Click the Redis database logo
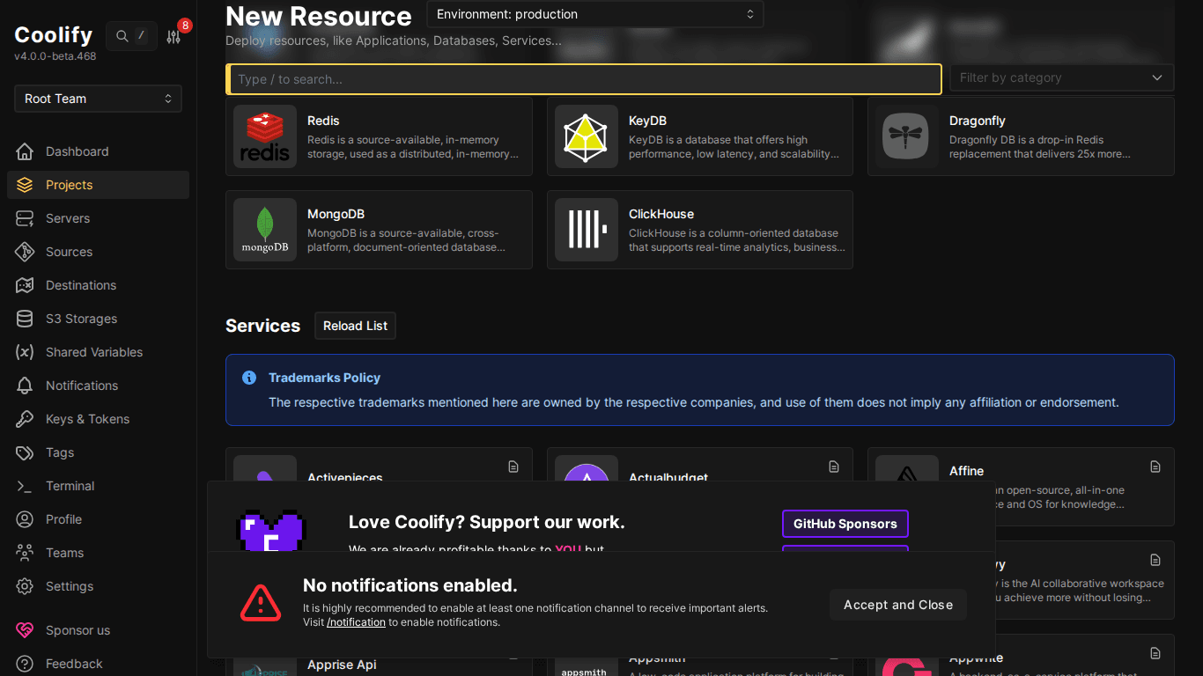The width and height of the screenshot is (1203, 676). (x=265, y=136)
